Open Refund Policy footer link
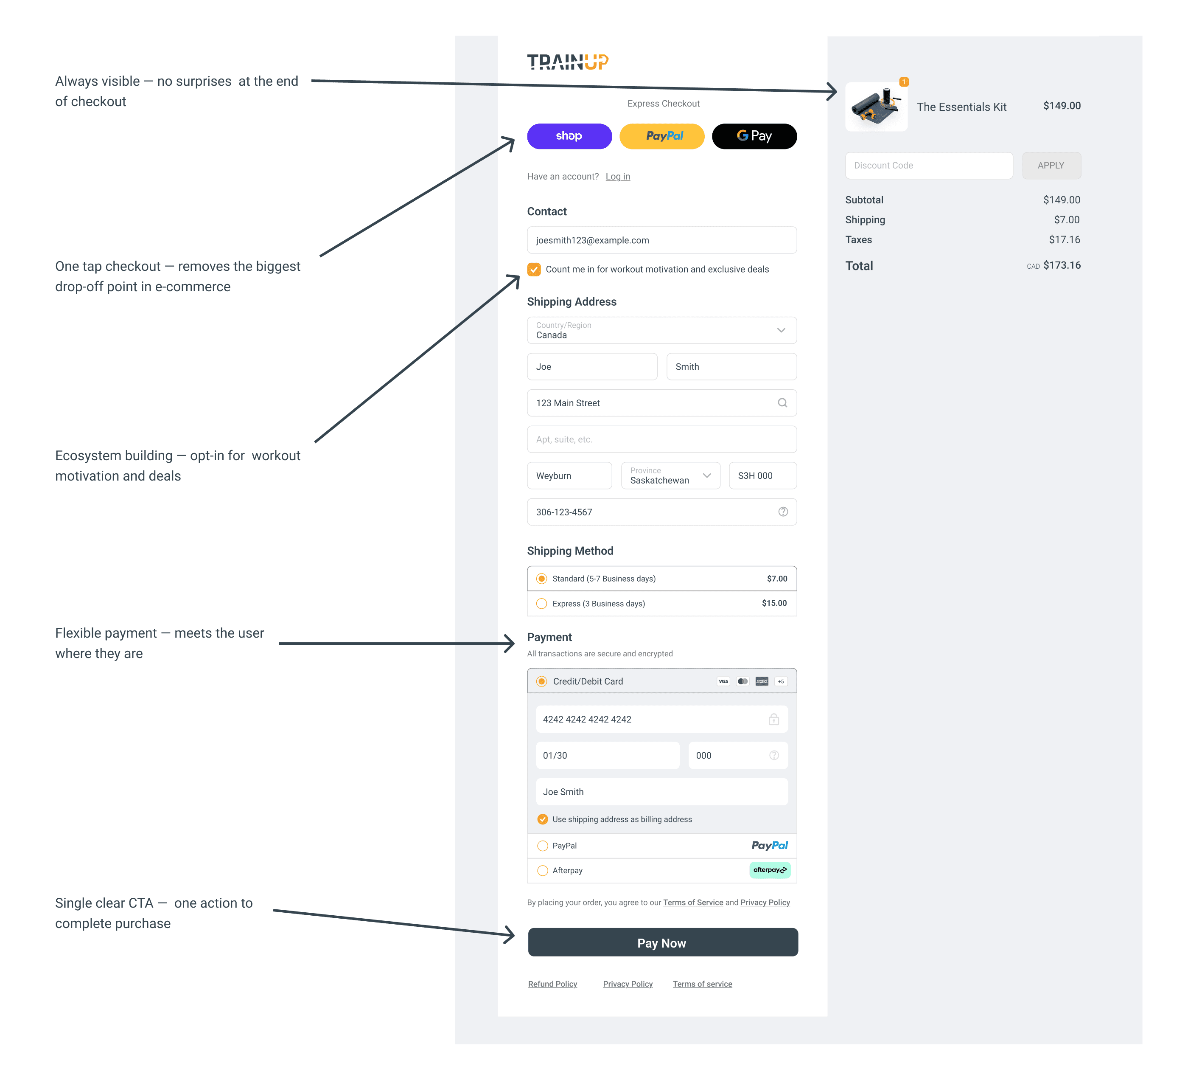1188x1080 pixels. [x=552, y=984]
